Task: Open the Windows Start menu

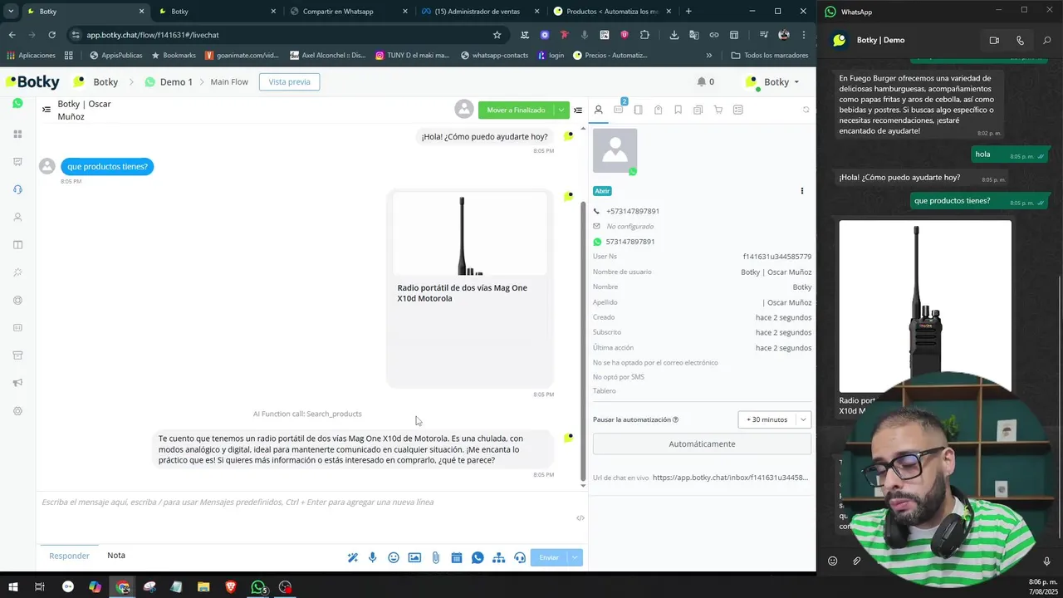Action: [12, 587]
